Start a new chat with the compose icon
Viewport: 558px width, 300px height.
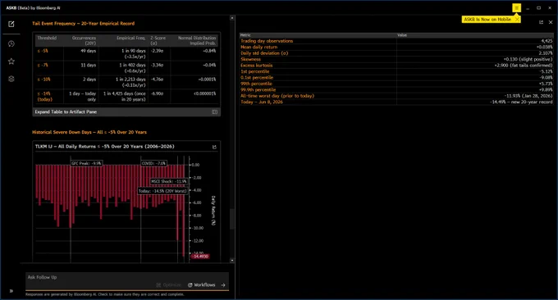point(11,24)
